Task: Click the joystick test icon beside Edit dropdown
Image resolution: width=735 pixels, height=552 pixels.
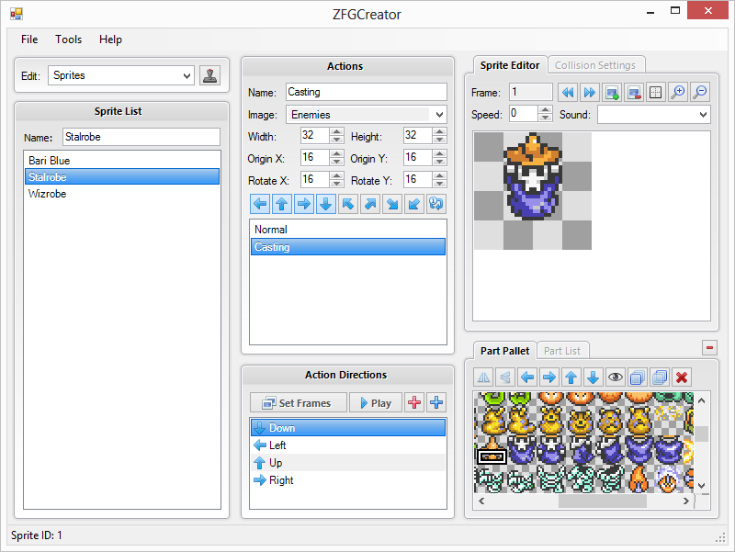Action: tap(209, 75)
